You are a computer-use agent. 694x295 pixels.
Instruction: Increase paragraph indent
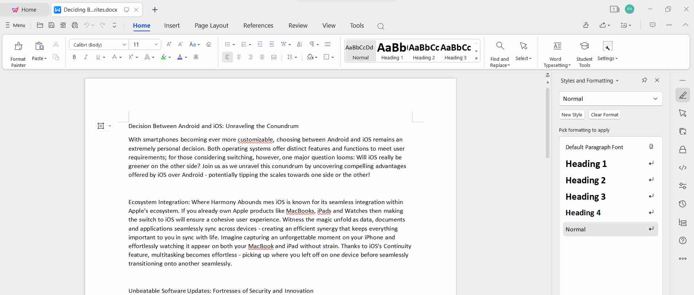pos(271,44)
